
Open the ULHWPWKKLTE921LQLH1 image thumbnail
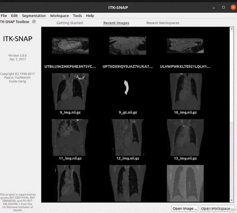185,46
